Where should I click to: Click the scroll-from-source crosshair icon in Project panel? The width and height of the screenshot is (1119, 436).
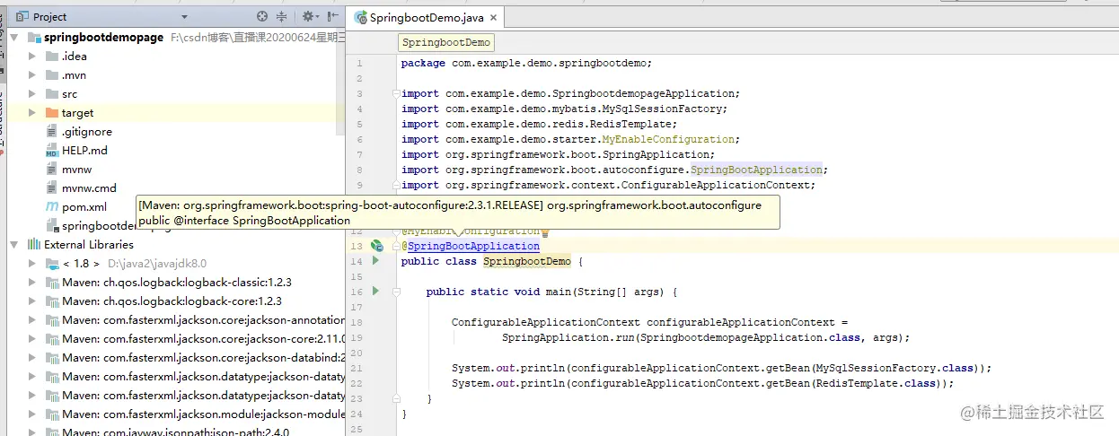coord(262,16)
